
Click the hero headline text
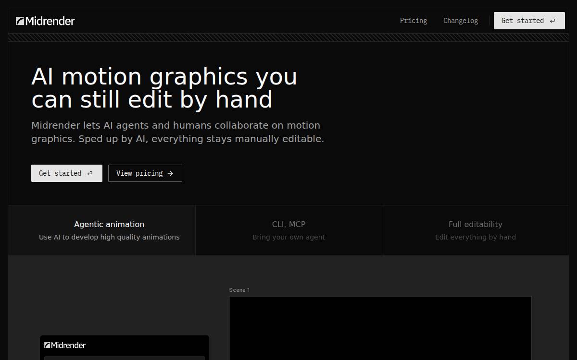164,88
